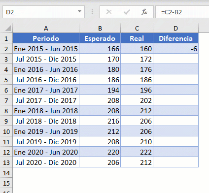This screenshot has width=209, height=193.
Task: Click the Periodo header cell
Action: (46, 38)
